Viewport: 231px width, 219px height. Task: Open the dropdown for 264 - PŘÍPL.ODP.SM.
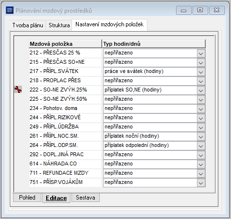click(201, 146)
